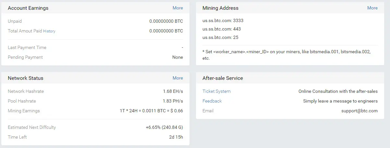
Task: Click Estimated Next Difficulty value +6.65%
Action: point(164,127)
